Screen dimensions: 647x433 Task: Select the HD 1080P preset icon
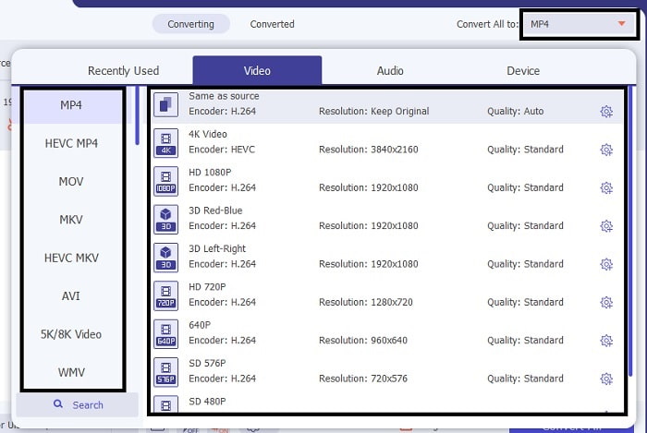coord(165,181)
